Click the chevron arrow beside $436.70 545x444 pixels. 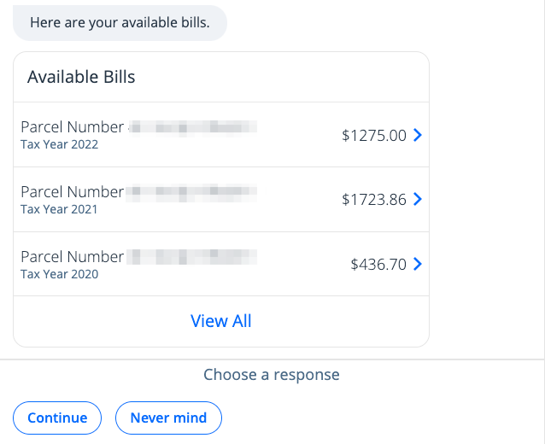[417, 264]
